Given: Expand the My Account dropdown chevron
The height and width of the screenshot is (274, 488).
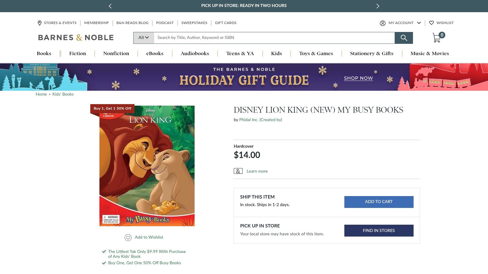Looking at the screenshot, I should click(419, 23).
